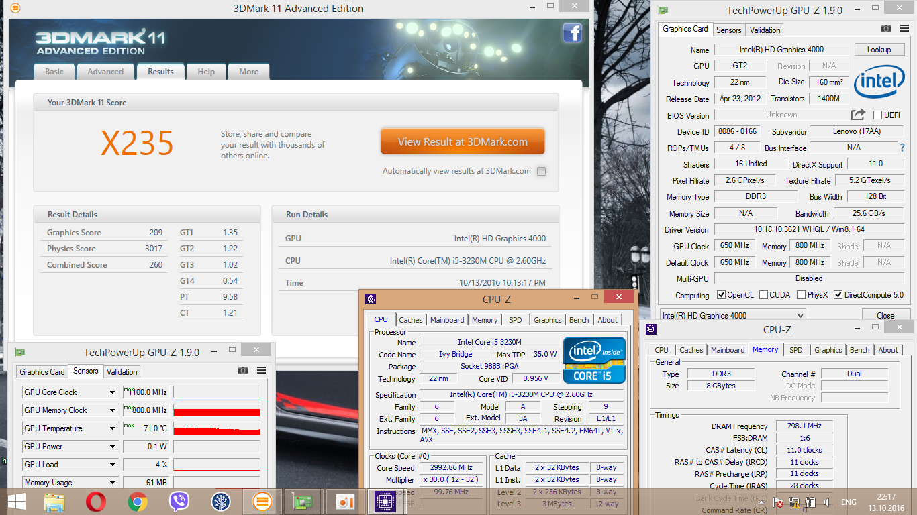Toggle the CUDA checkbox

click(762, 295)
